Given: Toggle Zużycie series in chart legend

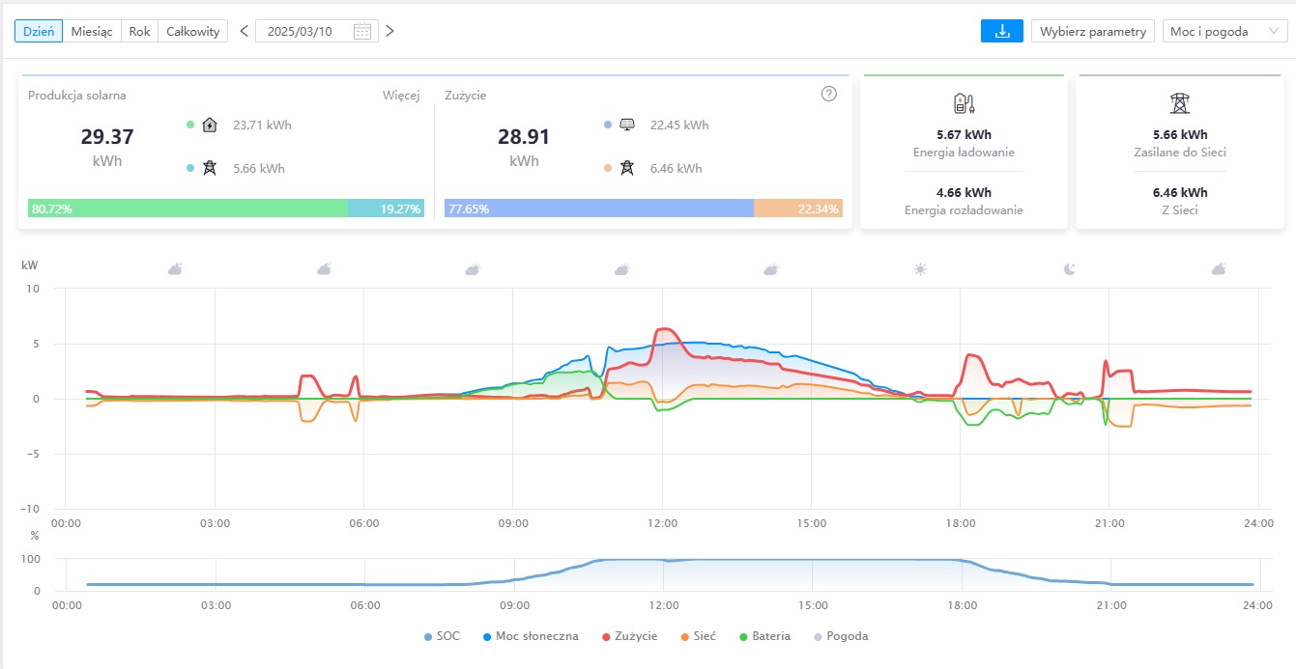Looking at the screenshot, I should pos(629,636).
